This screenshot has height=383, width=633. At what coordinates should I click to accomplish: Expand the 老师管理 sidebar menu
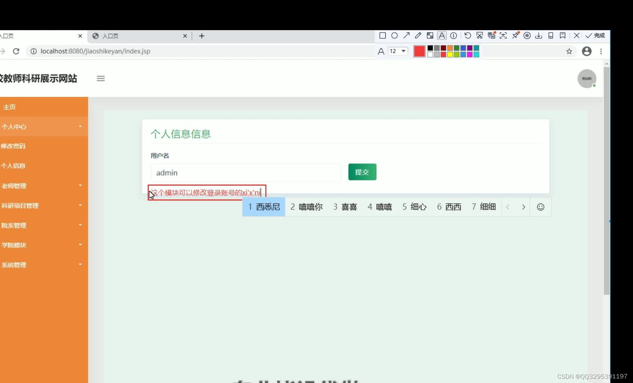[44, 185]
